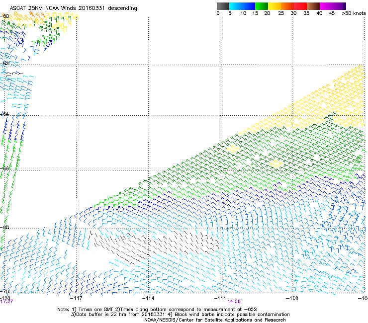Viewport: 368px width, 323px height.
Task: Click the brown 35–40 knots legend segment
Action: [x=313, y=6]
